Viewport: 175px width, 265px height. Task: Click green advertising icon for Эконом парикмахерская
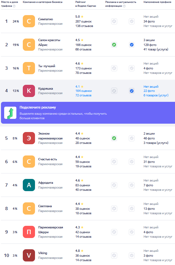point(114,138)
